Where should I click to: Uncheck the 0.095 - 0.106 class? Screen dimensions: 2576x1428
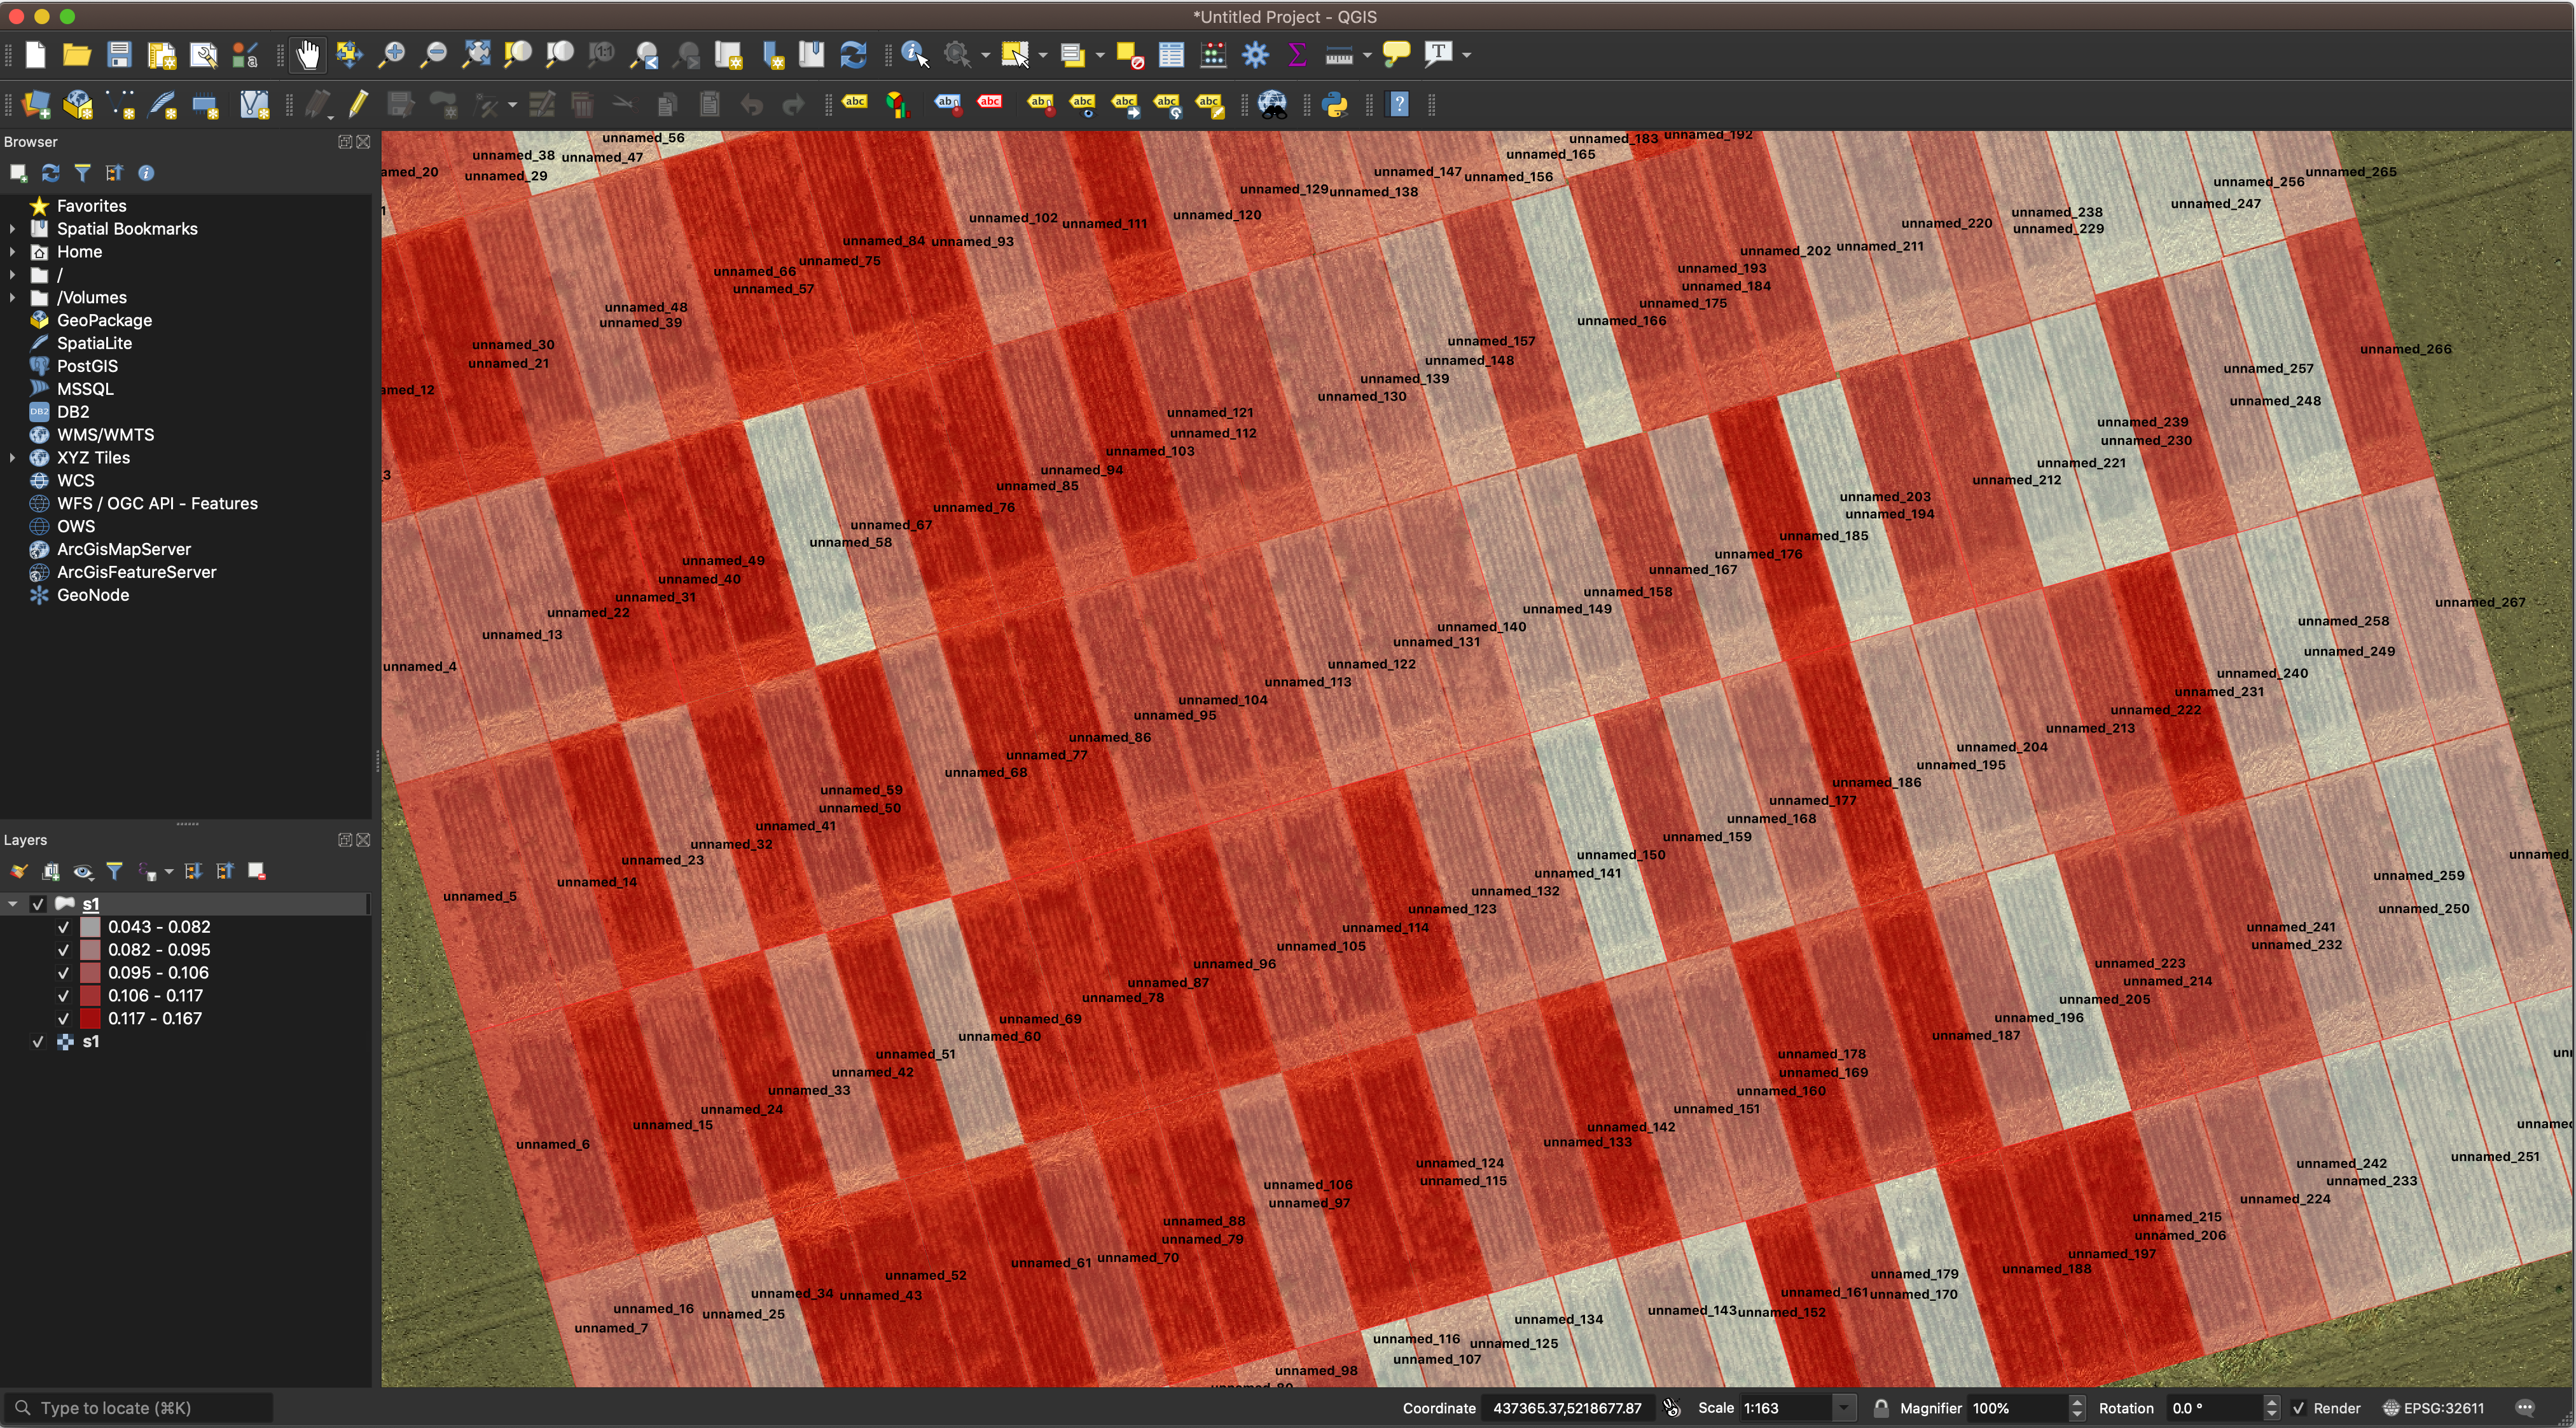[x=63, y=973]
